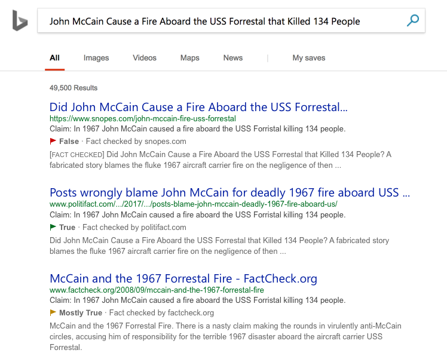Open the News tab
Screen dimensions: 447x359
[x=233, y=58]
